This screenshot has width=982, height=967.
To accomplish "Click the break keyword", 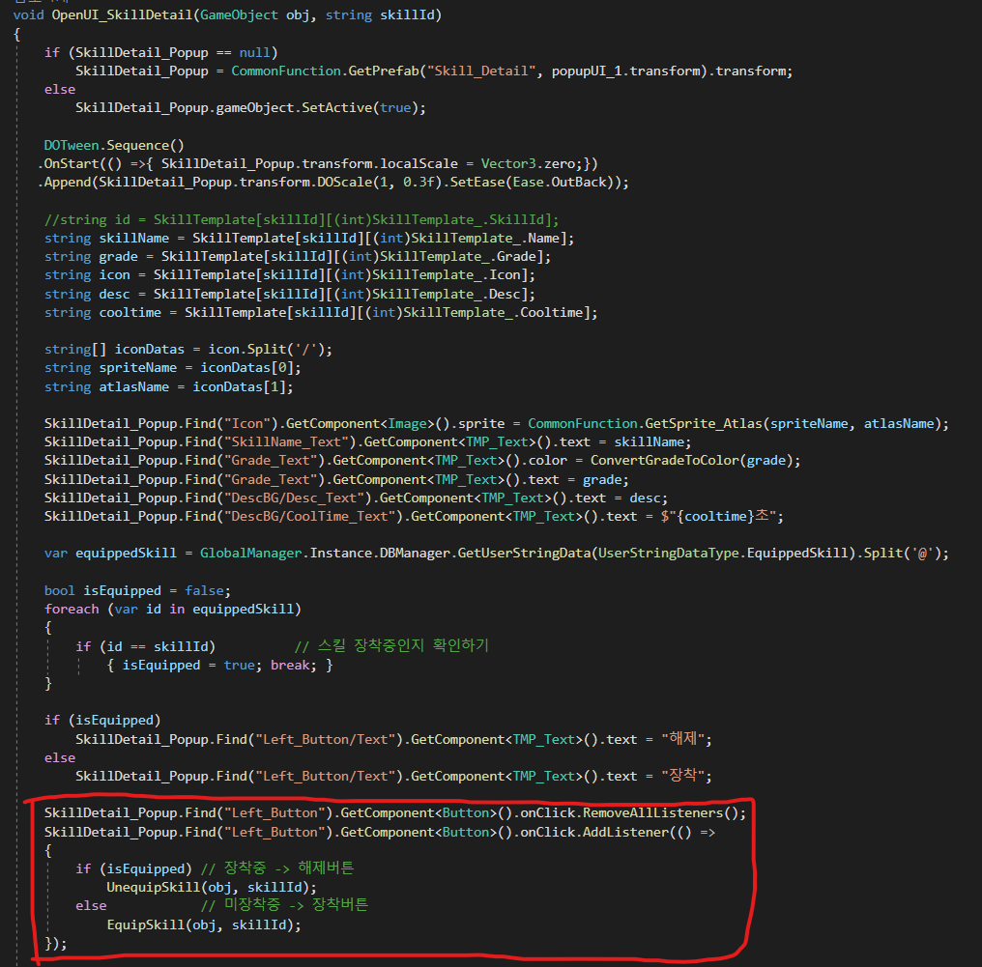I will [290, 665].
